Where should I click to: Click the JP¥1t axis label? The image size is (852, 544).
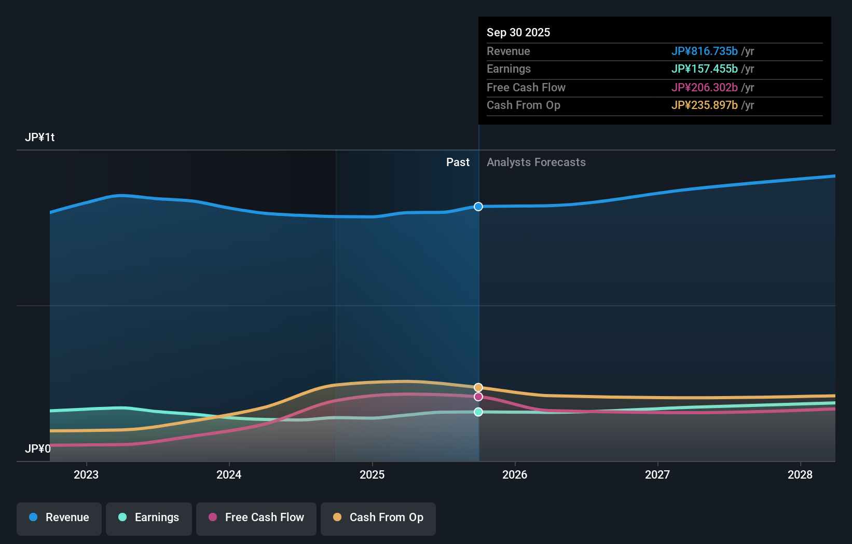click(x=40, y=137)
